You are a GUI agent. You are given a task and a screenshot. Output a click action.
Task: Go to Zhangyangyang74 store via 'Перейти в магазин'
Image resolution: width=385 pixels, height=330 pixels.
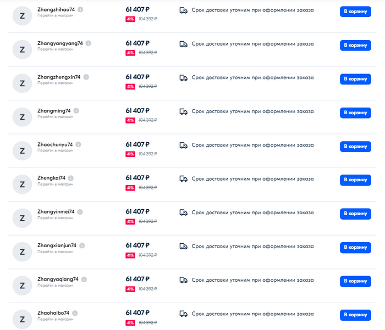tap(55, 49)
